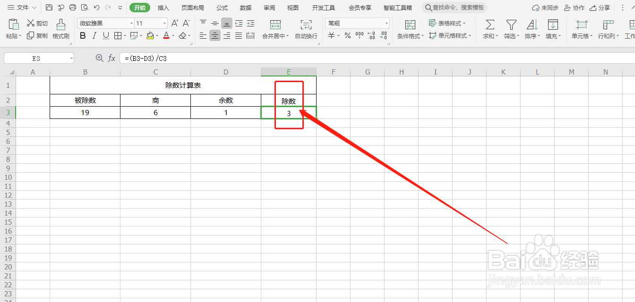Click the Fill (填充) icon
The height and width of the screenshot is (302, 635).
(x=553, y=25)
